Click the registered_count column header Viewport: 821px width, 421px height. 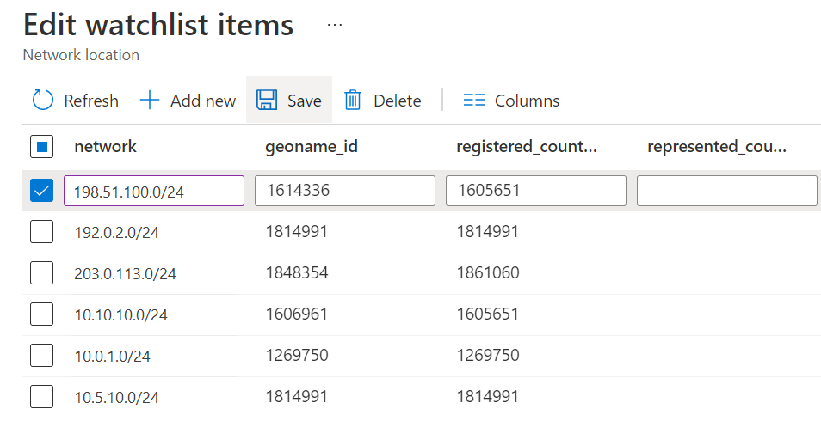[x=527, y=147]
